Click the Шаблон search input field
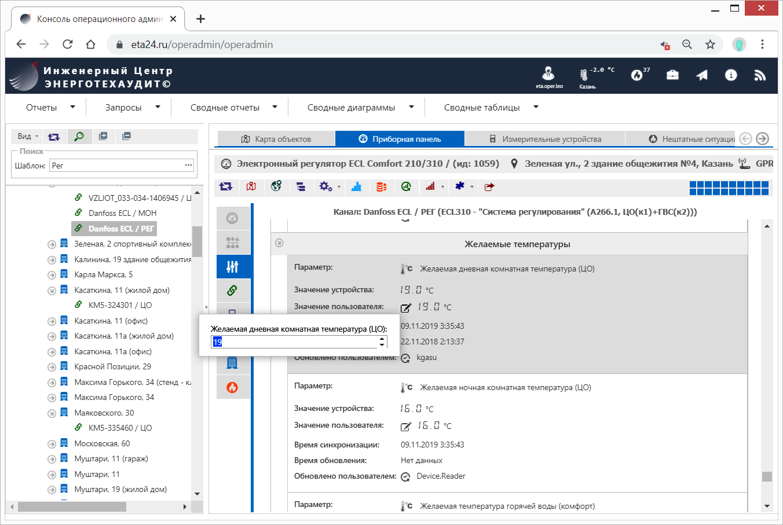The width and height of the screenshot is (783, 525). point(116,166)
